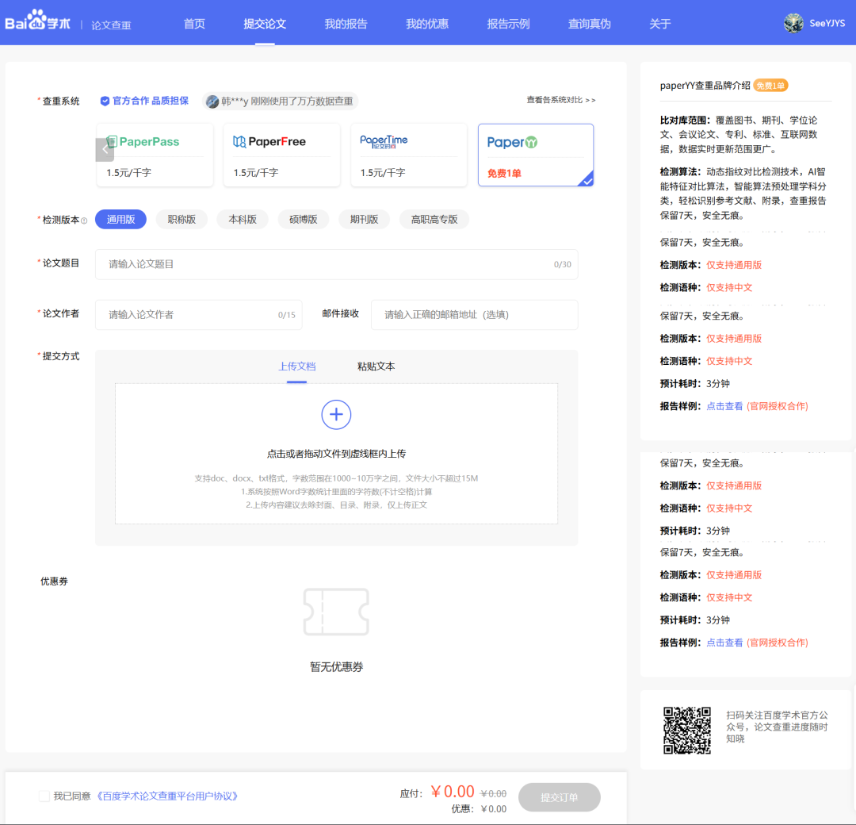
Task: Select the PaperPass system card
Action: (155, 155)
